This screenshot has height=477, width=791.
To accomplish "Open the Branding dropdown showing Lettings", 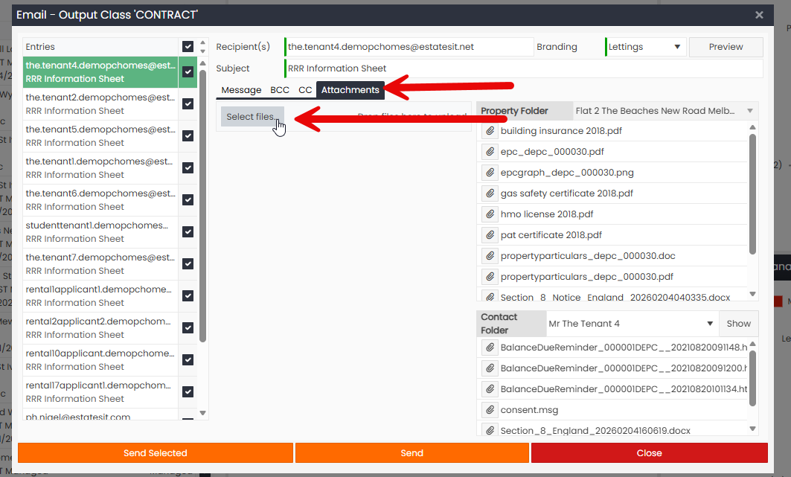I will (645, 47).
